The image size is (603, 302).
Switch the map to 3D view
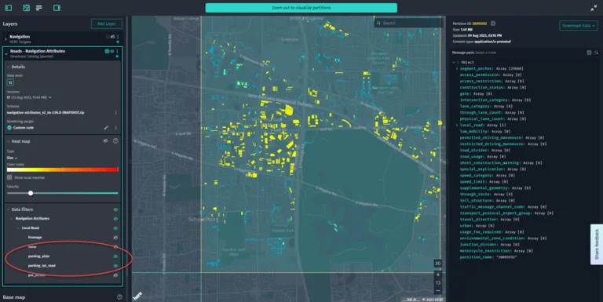click(x=437, y=264)
